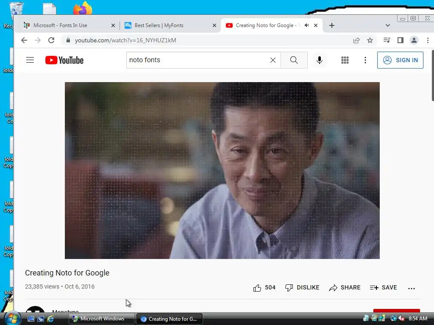This screenshot has width=434, height=325.
Task: Share this page from address bar
Action: 356,40
